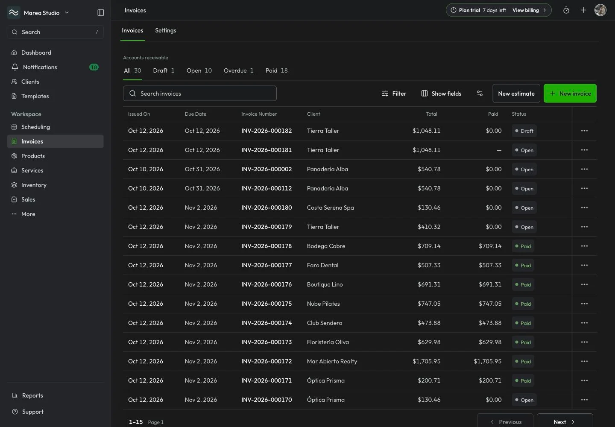Image resolution: width=615 pixels, height=427 pixels.
Task: Click the plus icon in top bar
Action: point(583,10)
